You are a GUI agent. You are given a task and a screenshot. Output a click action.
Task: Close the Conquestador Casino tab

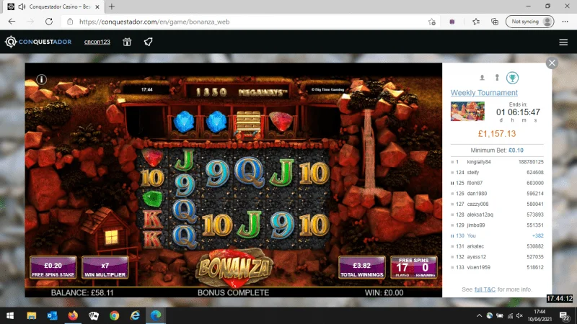pos(97,6)
